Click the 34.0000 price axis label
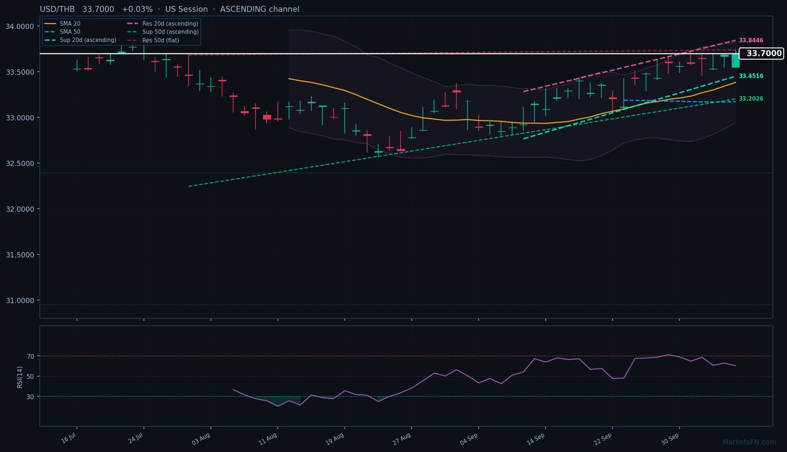 (x=20, y=26)
